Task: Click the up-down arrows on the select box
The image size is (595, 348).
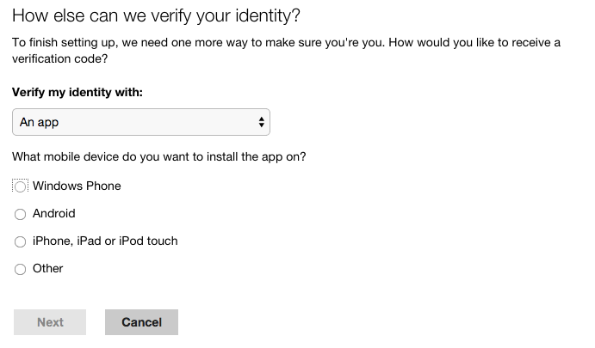Action: pos(261,122)
